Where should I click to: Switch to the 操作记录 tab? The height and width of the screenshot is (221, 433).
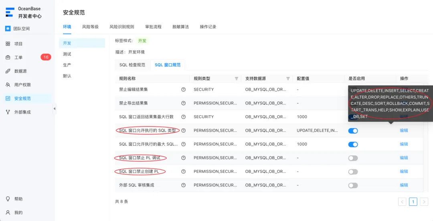(208, 27)
